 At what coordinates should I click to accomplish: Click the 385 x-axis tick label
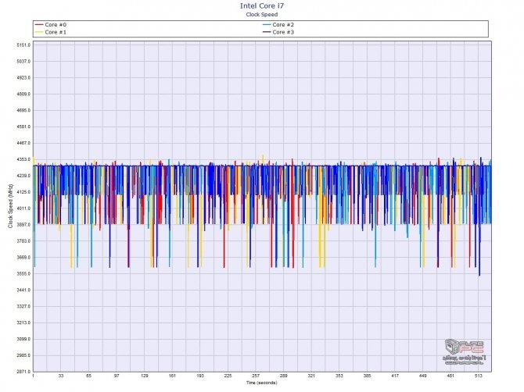[x=367, y=376]
